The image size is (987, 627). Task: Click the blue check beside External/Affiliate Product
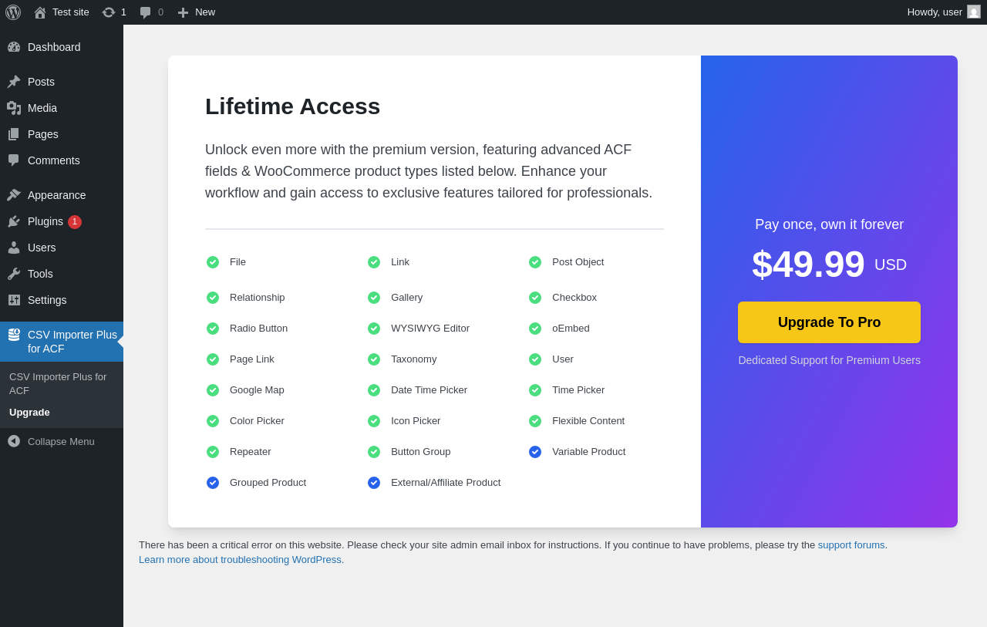pyautogui.click(x=374, y=483)
